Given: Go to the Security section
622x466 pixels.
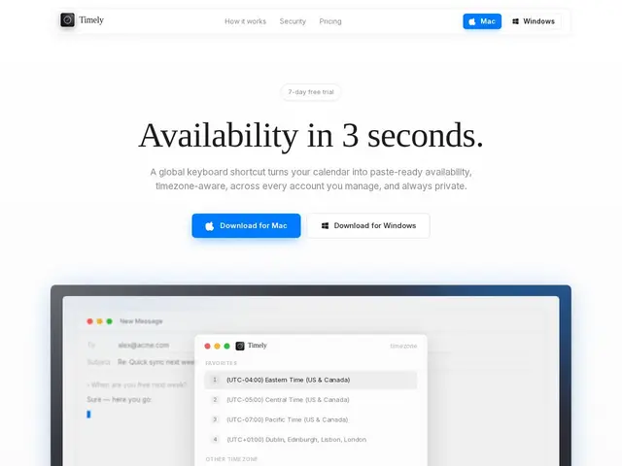Looking at the screenshot, I should (x=293, y=21).
